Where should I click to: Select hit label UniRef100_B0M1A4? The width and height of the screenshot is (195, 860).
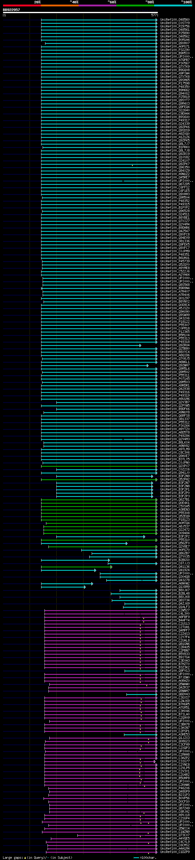[x=175, y=40]
